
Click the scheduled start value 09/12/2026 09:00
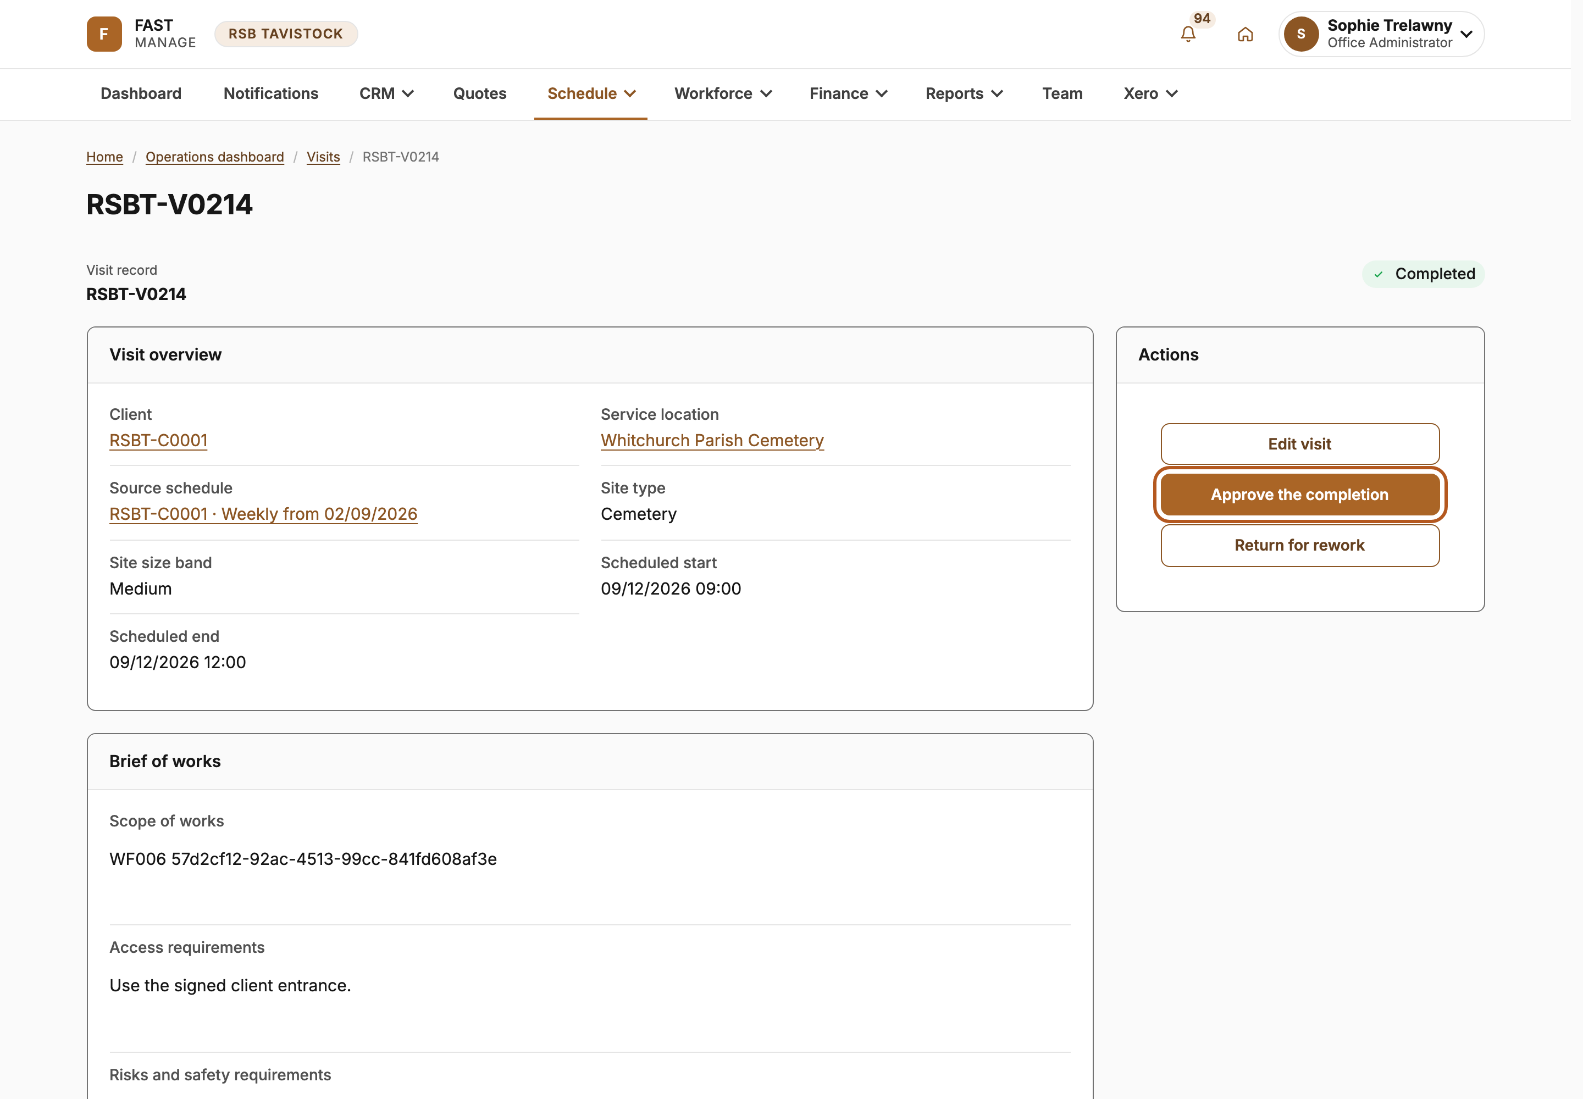click(x=671, y=589)
